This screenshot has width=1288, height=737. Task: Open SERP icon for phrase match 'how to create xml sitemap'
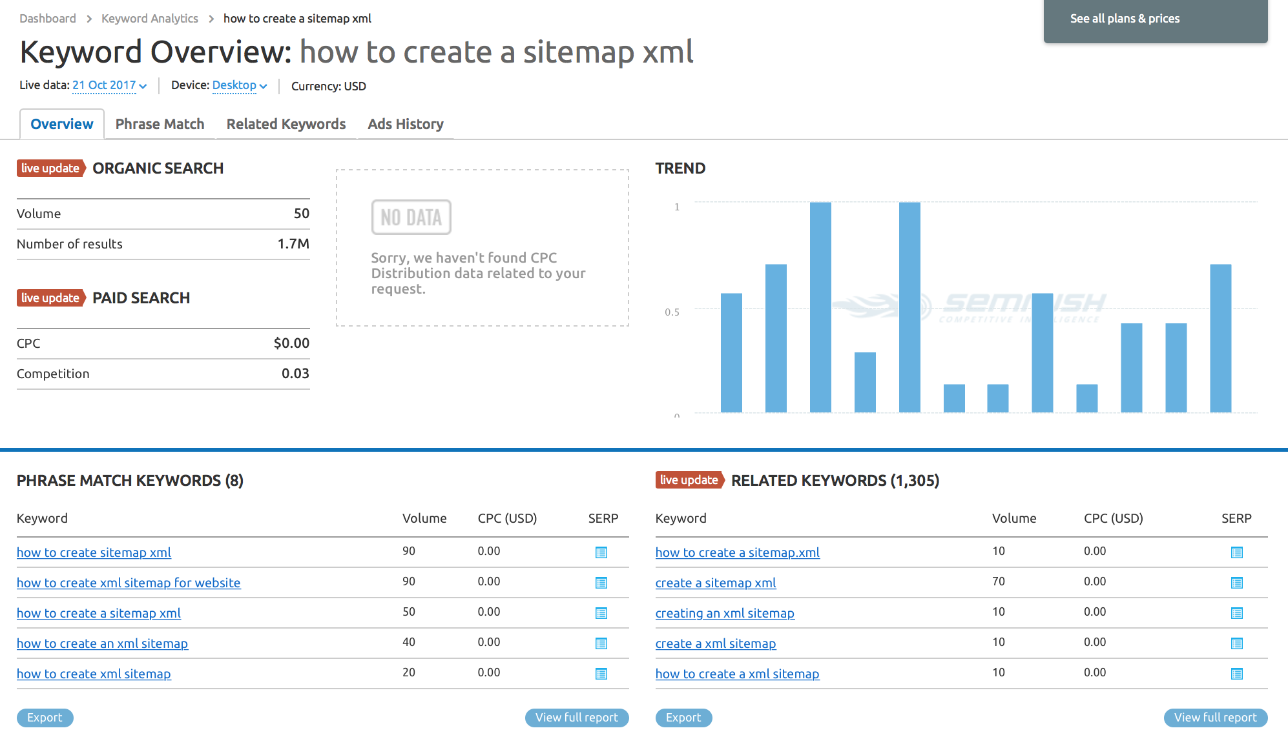pos(601,674)
